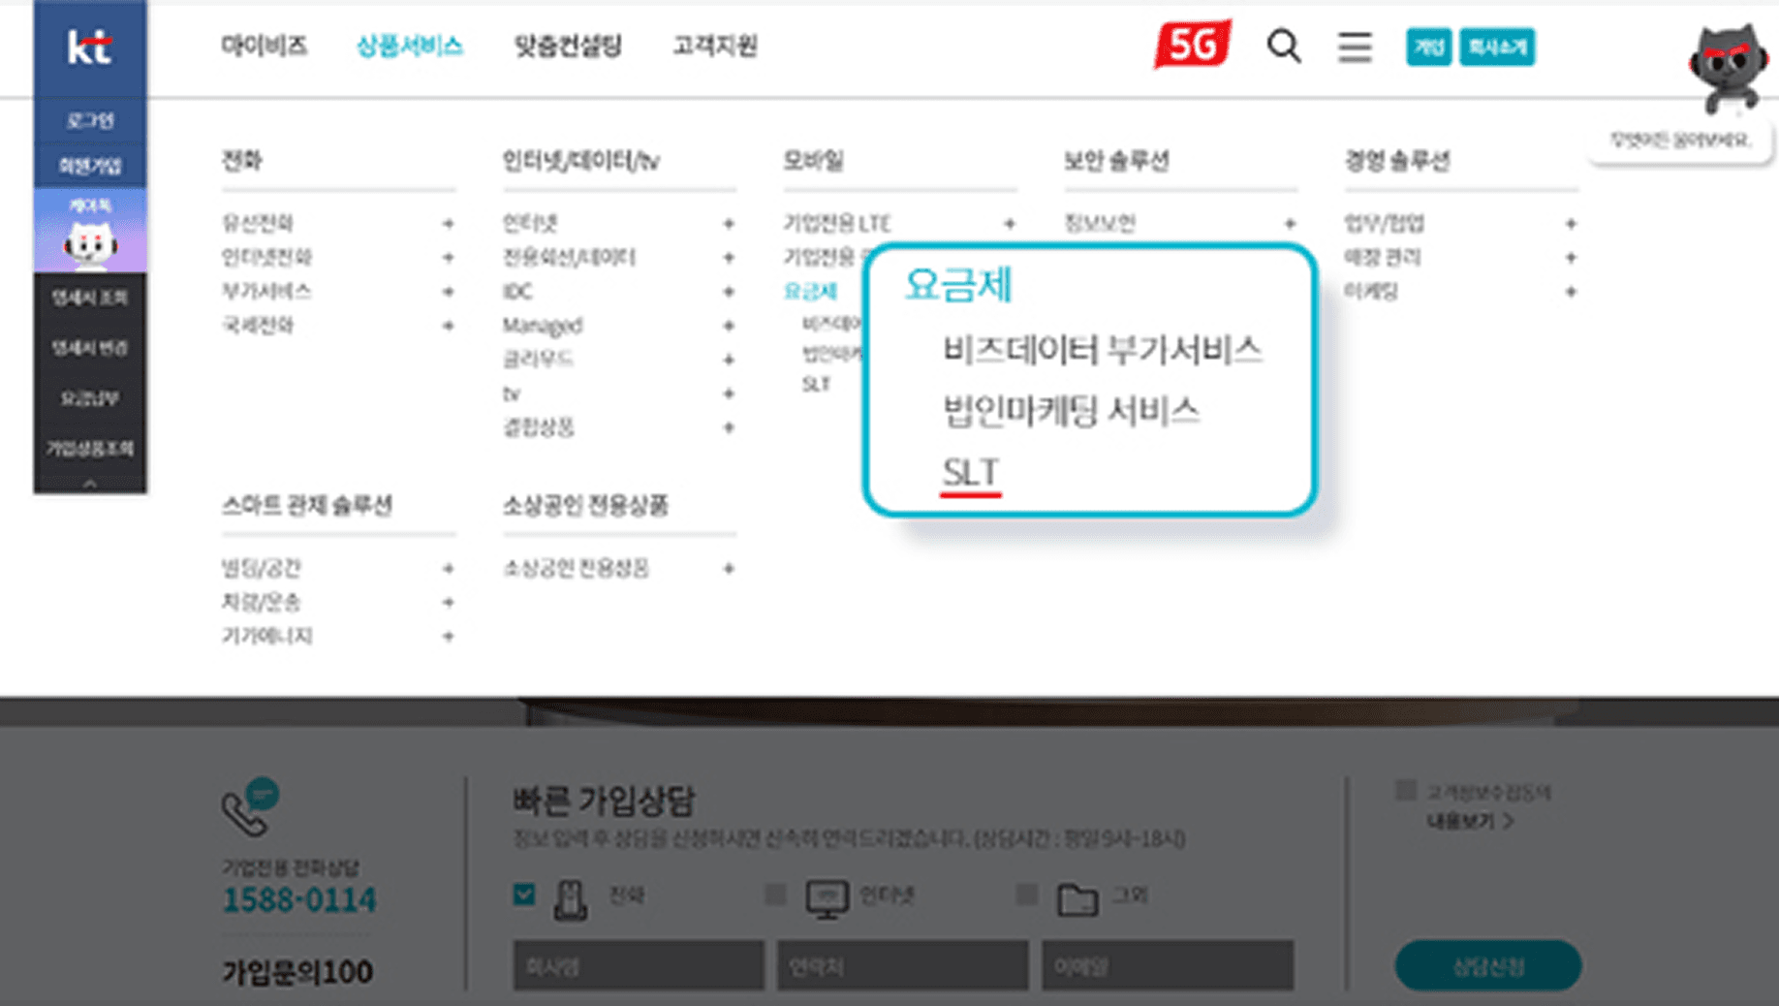
Task: Click the phone consultation icon
Action: tap(250, 807)
